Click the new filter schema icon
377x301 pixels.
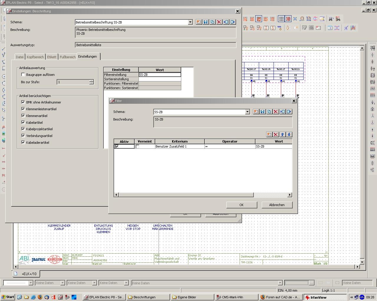click(x=256, y=112)
